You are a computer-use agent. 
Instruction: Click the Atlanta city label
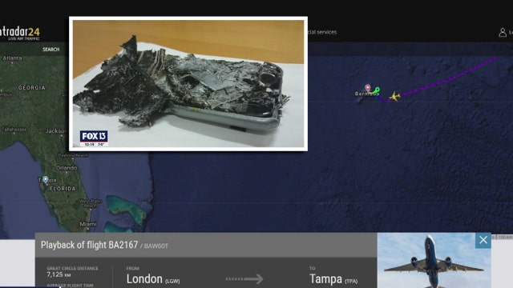(13, 58)
